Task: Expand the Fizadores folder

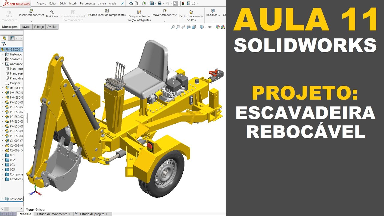Action: tap(2, 179)
